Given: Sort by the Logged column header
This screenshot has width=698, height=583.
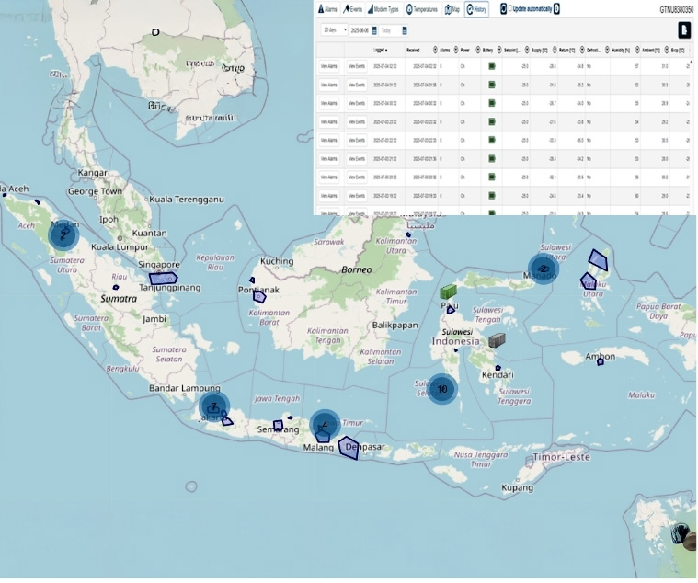Looking at the screenshot, I should 380,51.
